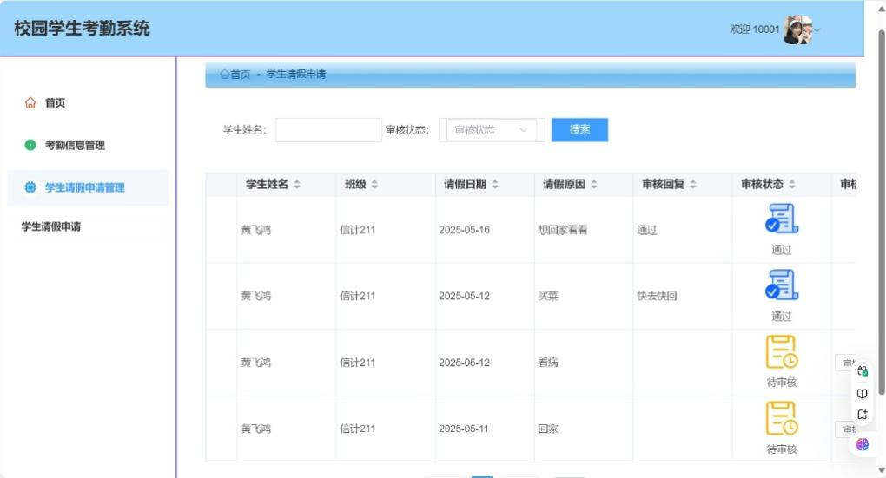This screenshot has height=478, width=886.
Task: Click the 待审核 status icon for 看病 row
Action: click(781, 352)
